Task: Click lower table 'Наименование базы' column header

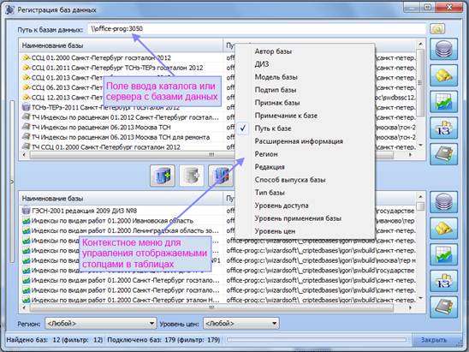Action: tap(122, 199)
